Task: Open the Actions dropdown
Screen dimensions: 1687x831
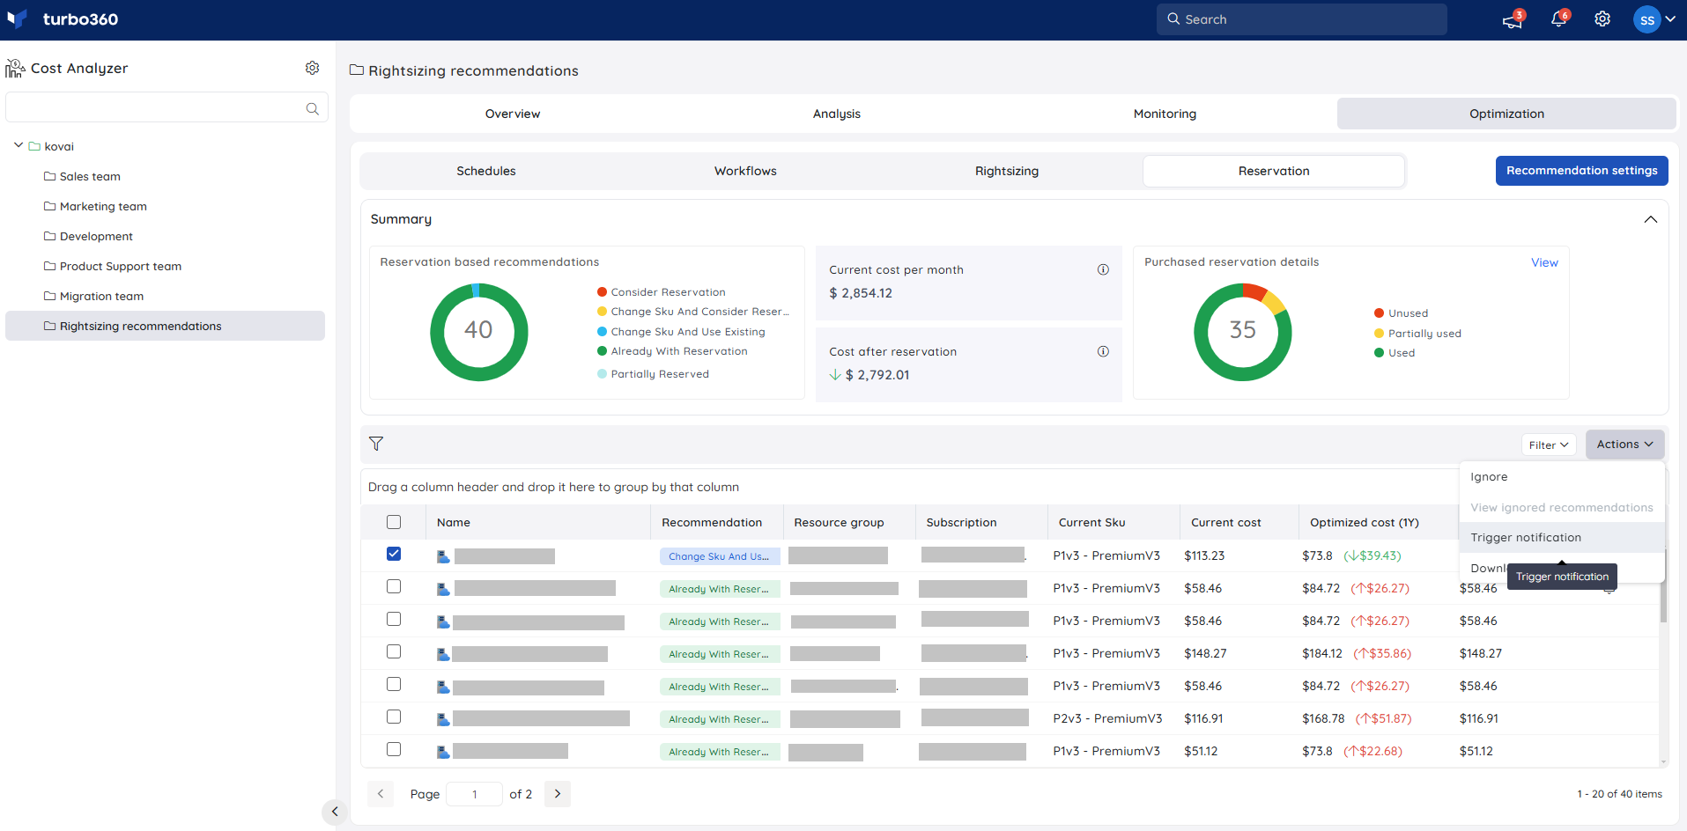Action: (1624, 445)
